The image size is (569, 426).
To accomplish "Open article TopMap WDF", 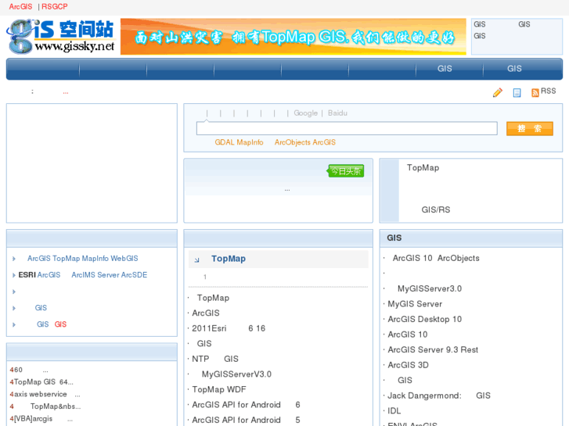I will [x=219, y=389].
